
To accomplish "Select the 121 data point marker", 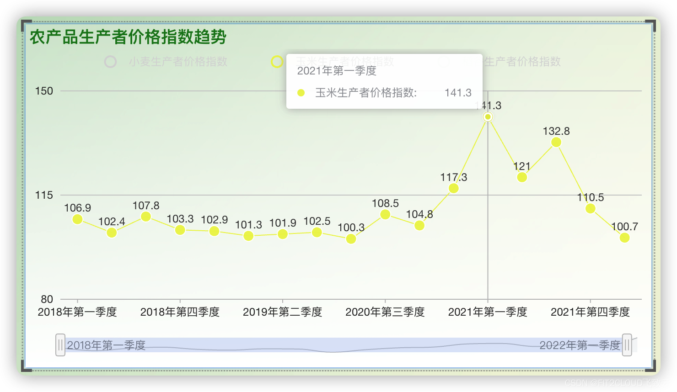I will click(522, 177).
